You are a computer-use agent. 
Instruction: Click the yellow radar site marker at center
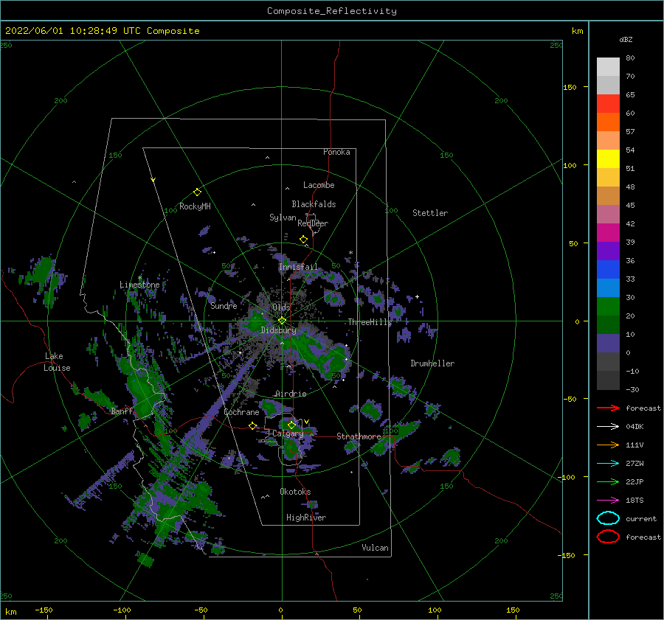[282, 321]
